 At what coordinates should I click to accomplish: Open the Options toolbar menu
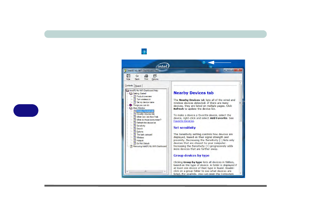coord(155,77)
